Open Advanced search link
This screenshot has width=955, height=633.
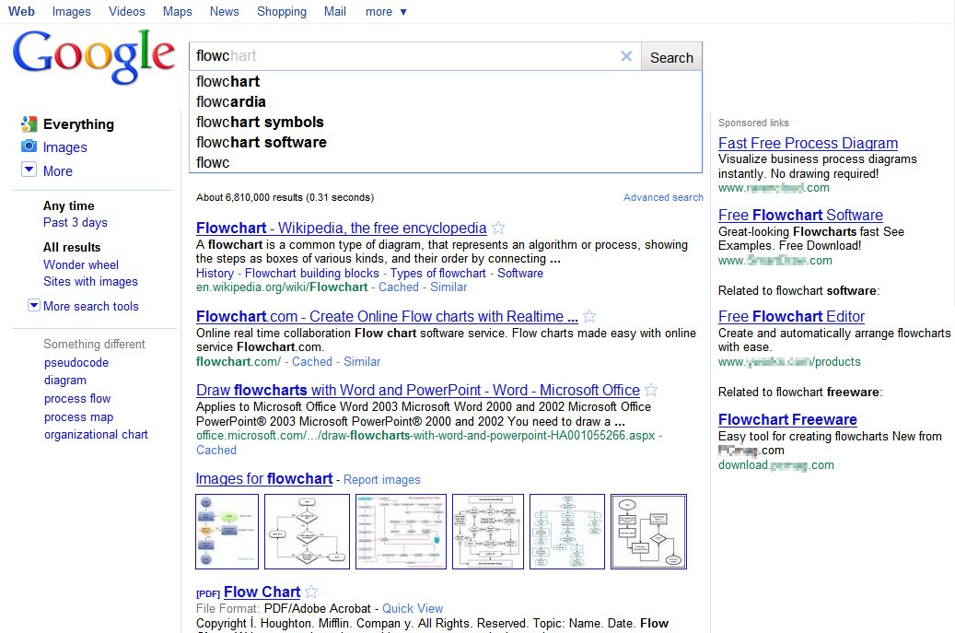(x=663, y=197)
